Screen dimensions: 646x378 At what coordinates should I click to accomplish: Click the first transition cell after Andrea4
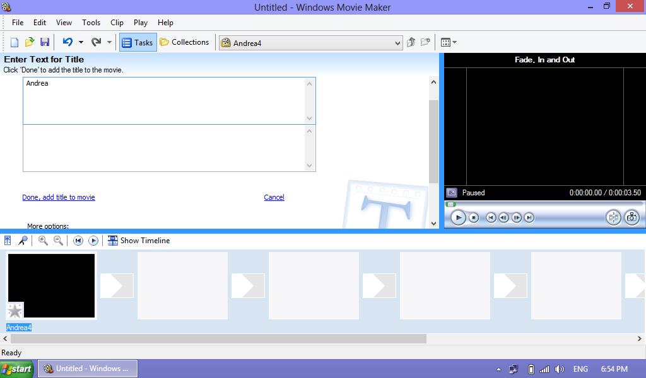117,285
